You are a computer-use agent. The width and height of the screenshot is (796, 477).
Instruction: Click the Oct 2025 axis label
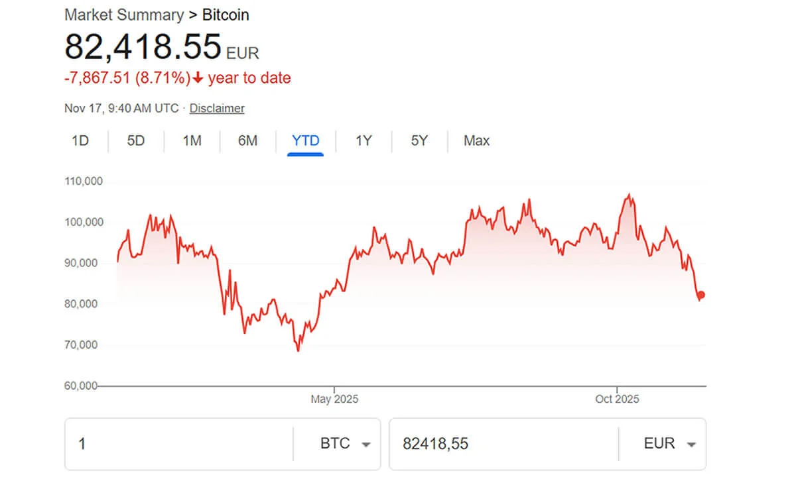pos(616,399)
